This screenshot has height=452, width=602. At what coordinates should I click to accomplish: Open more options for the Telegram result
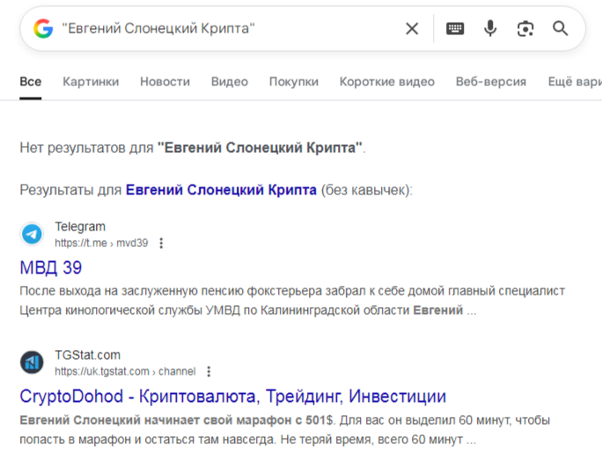[161, 243]
